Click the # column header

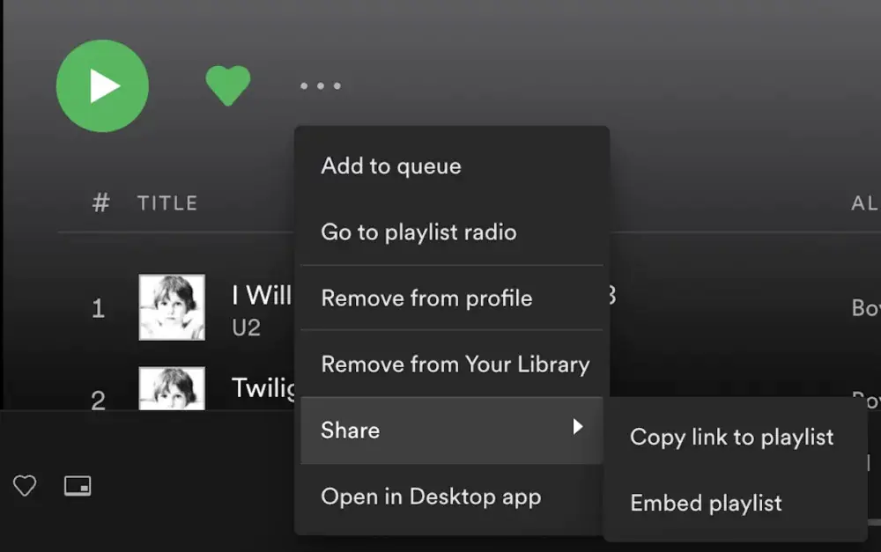tap(100, 202)
